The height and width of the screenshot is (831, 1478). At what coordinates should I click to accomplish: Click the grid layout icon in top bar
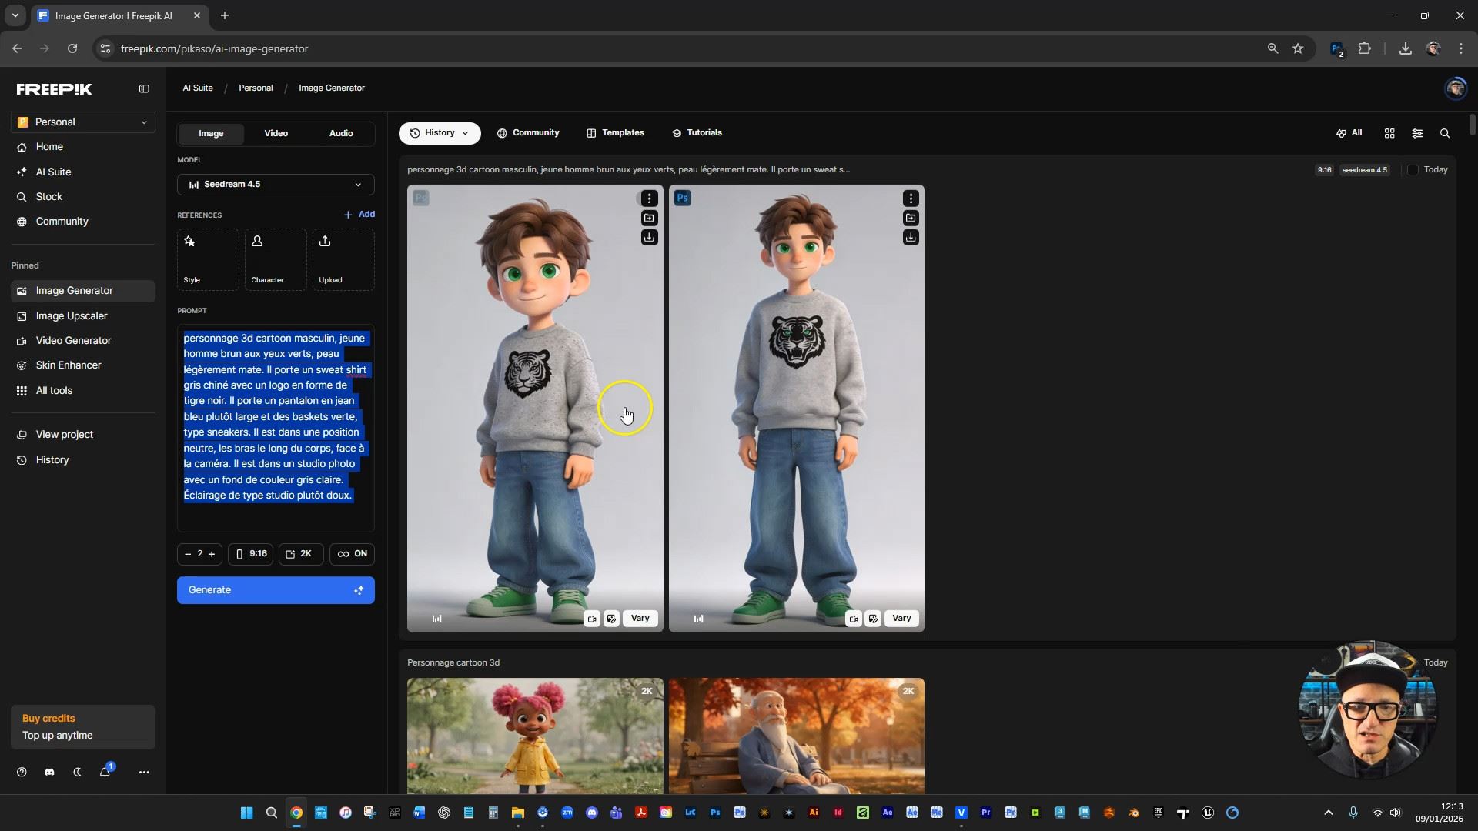(x=1389, y=133)
